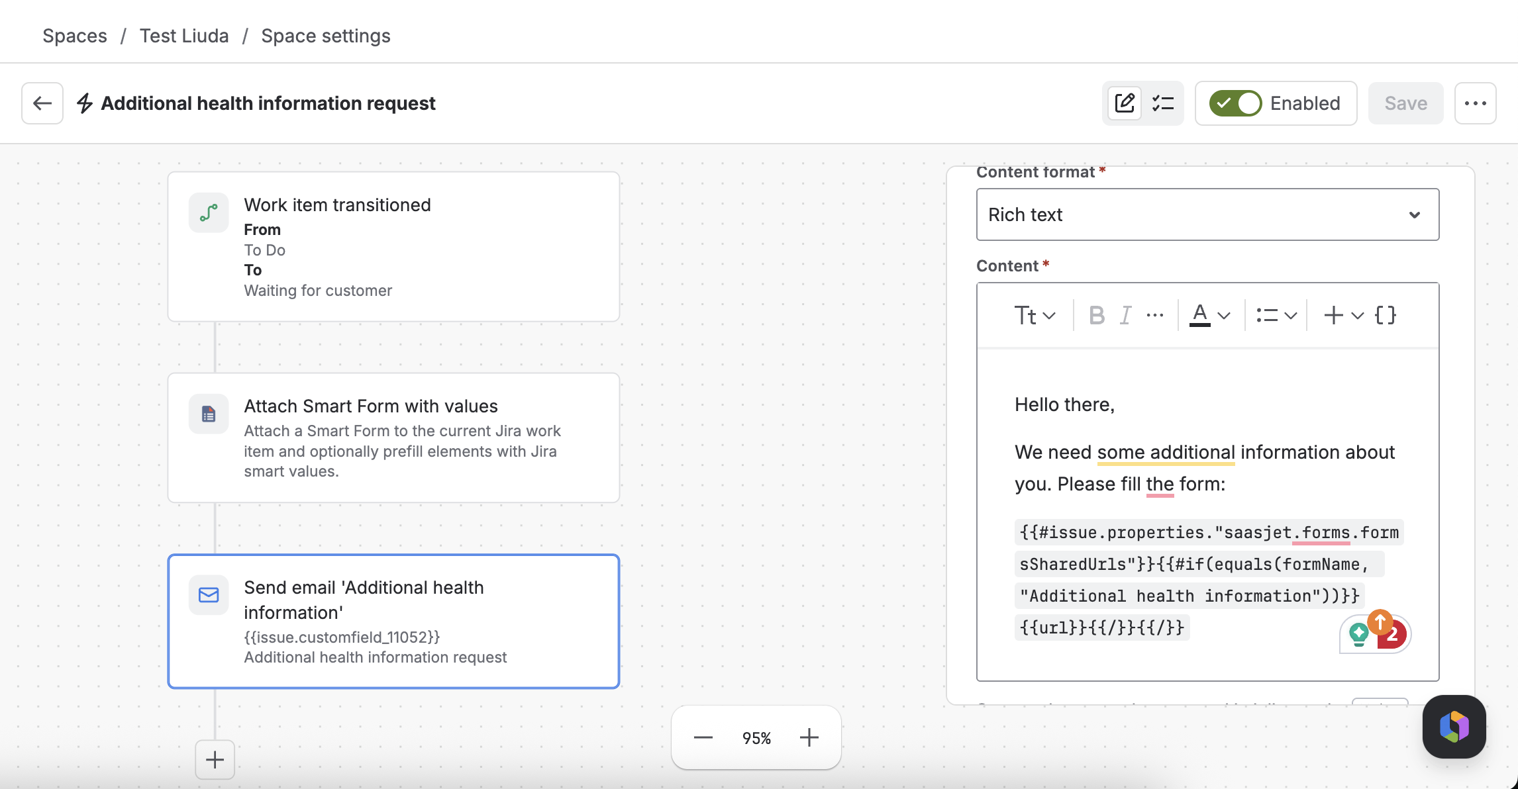Select the Attach Smart Form with values card
Image resolution: width=1518 pixels, height=789 pixels.
tap(393, 438)
